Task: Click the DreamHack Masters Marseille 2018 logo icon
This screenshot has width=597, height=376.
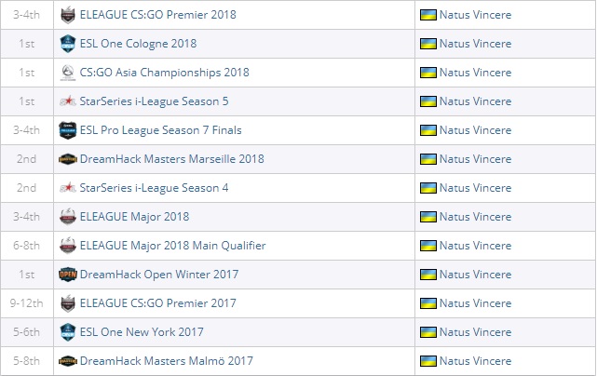Action: pos(68,159)
